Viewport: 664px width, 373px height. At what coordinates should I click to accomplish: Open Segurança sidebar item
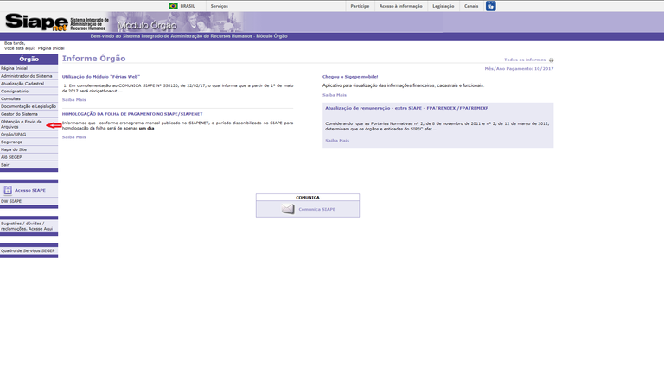coord(29,142)
